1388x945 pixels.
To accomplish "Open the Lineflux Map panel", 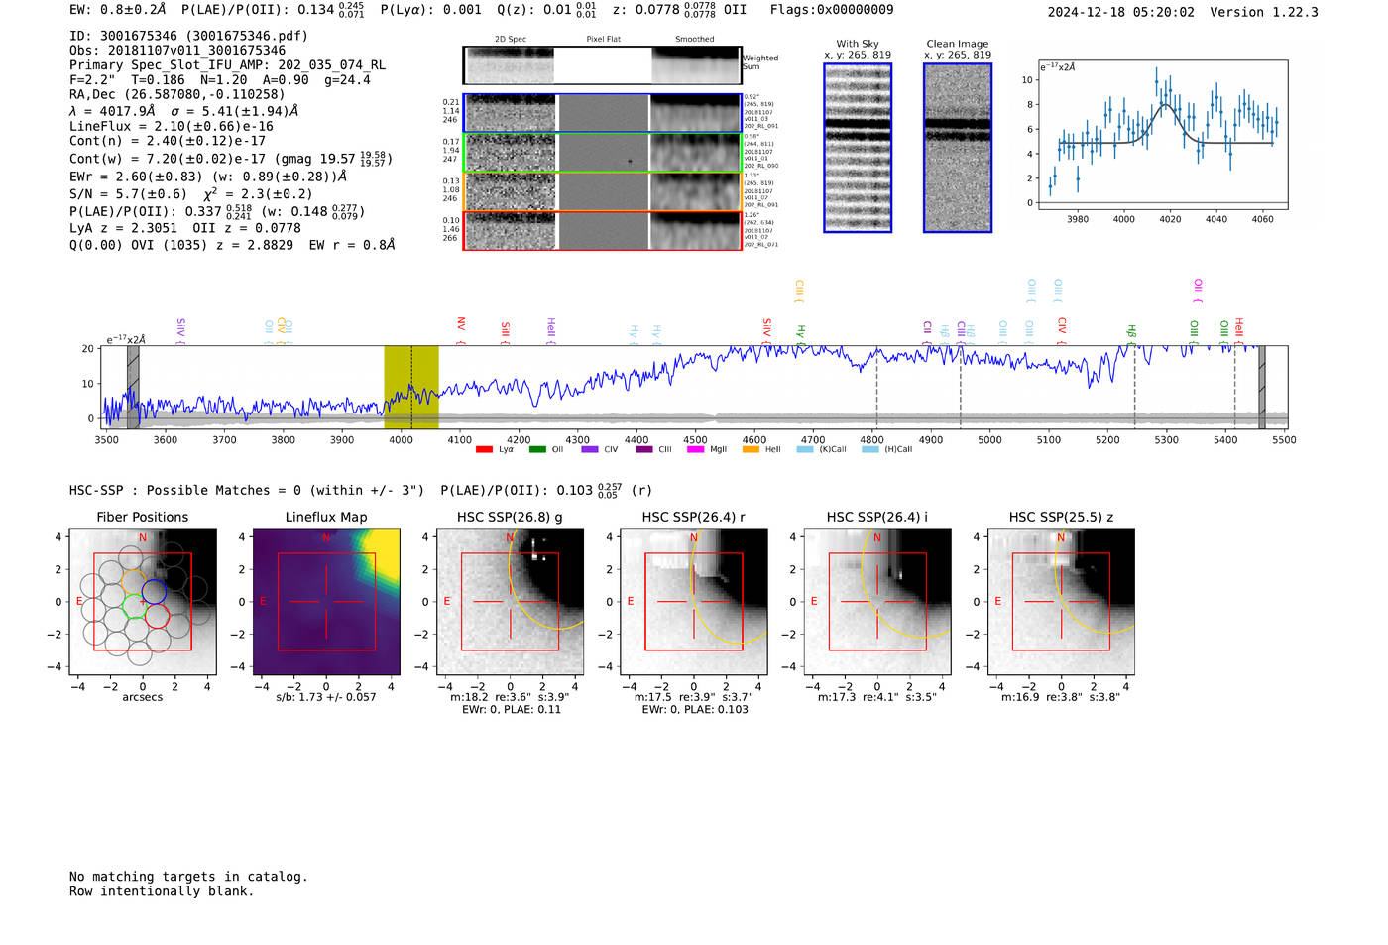I will 326,602.
